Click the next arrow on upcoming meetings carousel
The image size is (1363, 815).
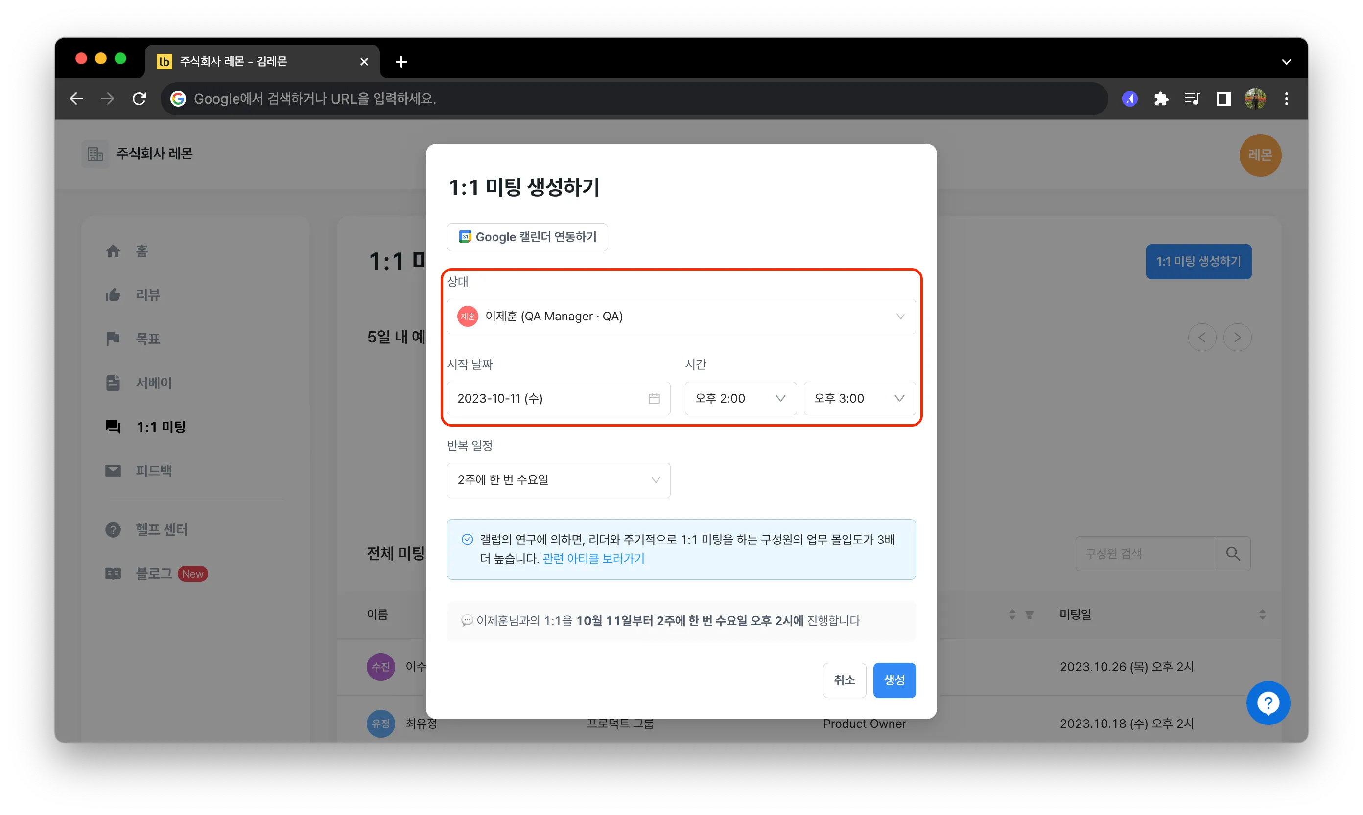[x=1237, y=337]
